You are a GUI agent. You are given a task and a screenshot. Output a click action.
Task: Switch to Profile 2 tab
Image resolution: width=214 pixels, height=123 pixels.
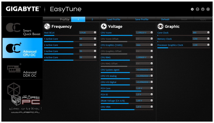92,19
